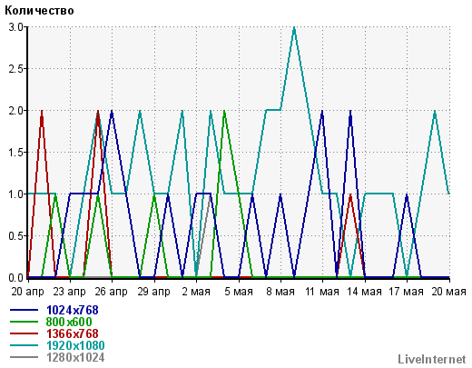Image resolution: width=472 pixels, height=368 pixels.
Task: Click the blue 1024x768 legend line swatch
Action: [24, 310]
